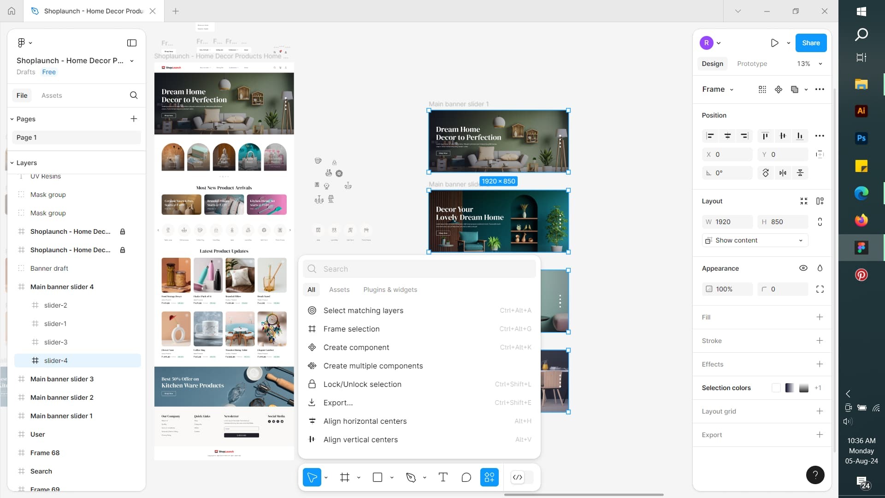The height and width of the screenshot is (498, 885).
Task: Collapse the Pages section
Action: pos(12,119)
